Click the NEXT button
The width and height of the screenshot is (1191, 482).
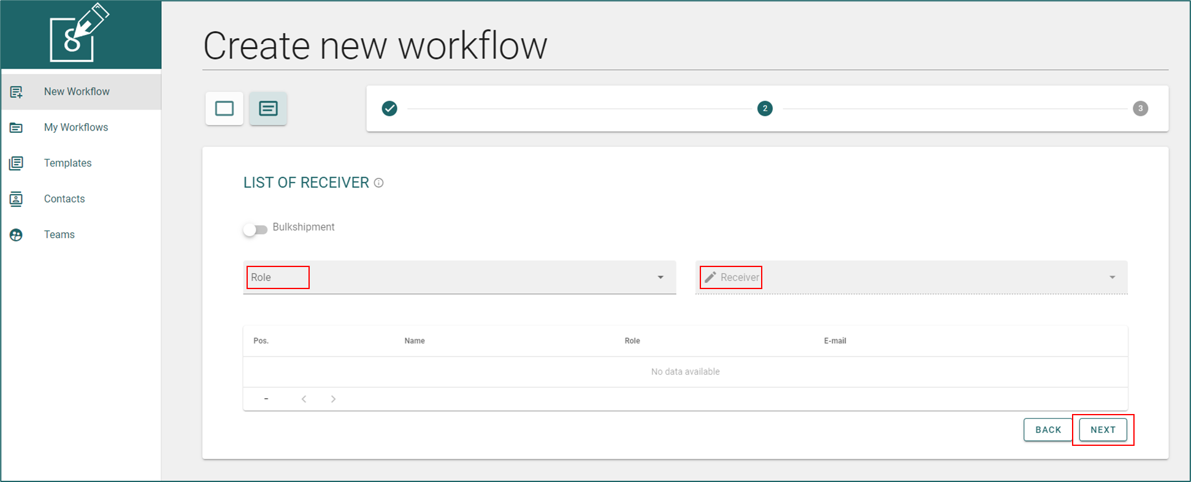(1103, 429)
